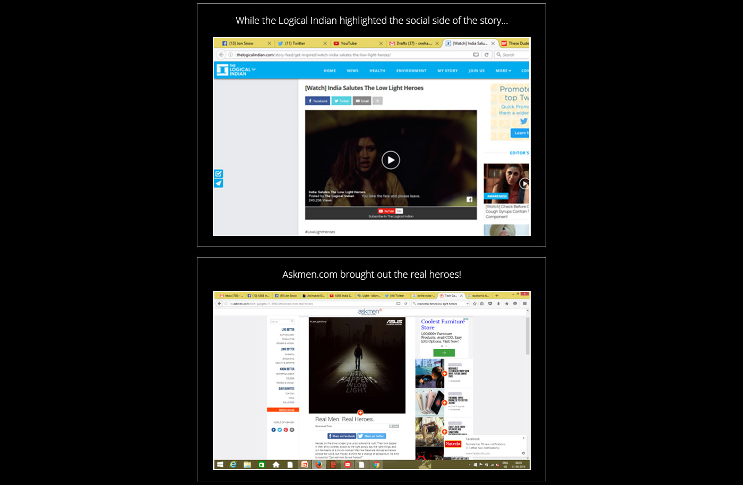Click the Askmen search box
743x485 pixels.
pyautogui.click(x=282, y=321)
